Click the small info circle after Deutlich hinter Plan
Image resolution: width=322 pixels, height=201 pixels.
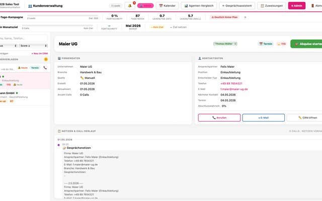(x=245, y=17)
